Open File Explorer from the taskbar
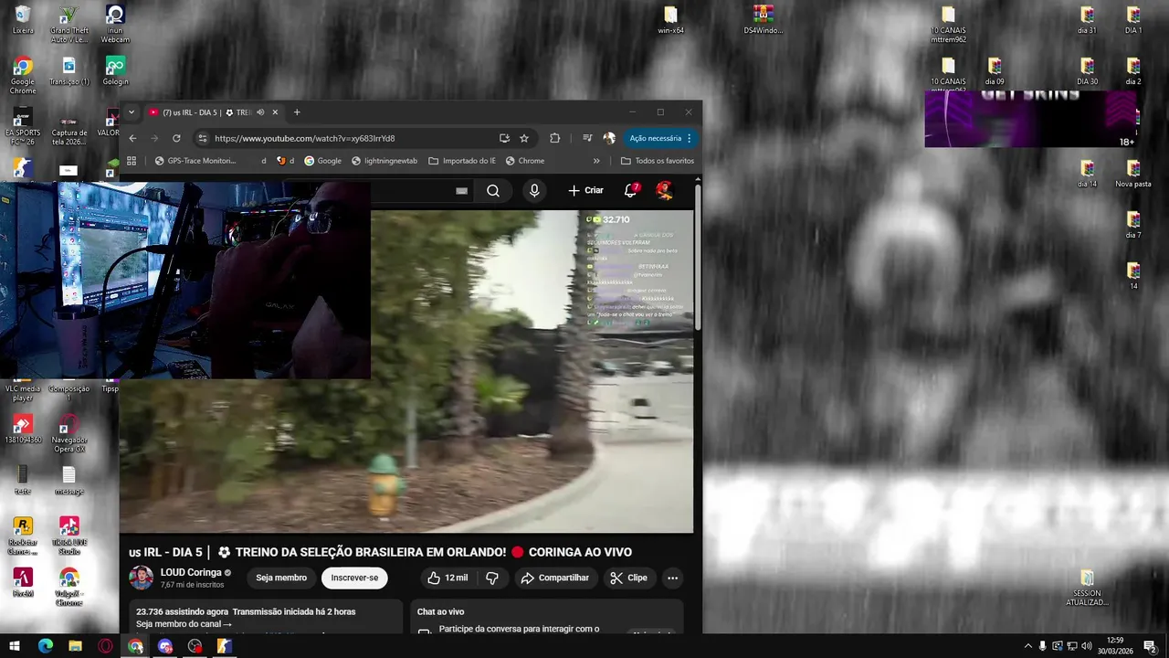The height and width of the screenshot is (658, 1169). [x=75, y=646]
